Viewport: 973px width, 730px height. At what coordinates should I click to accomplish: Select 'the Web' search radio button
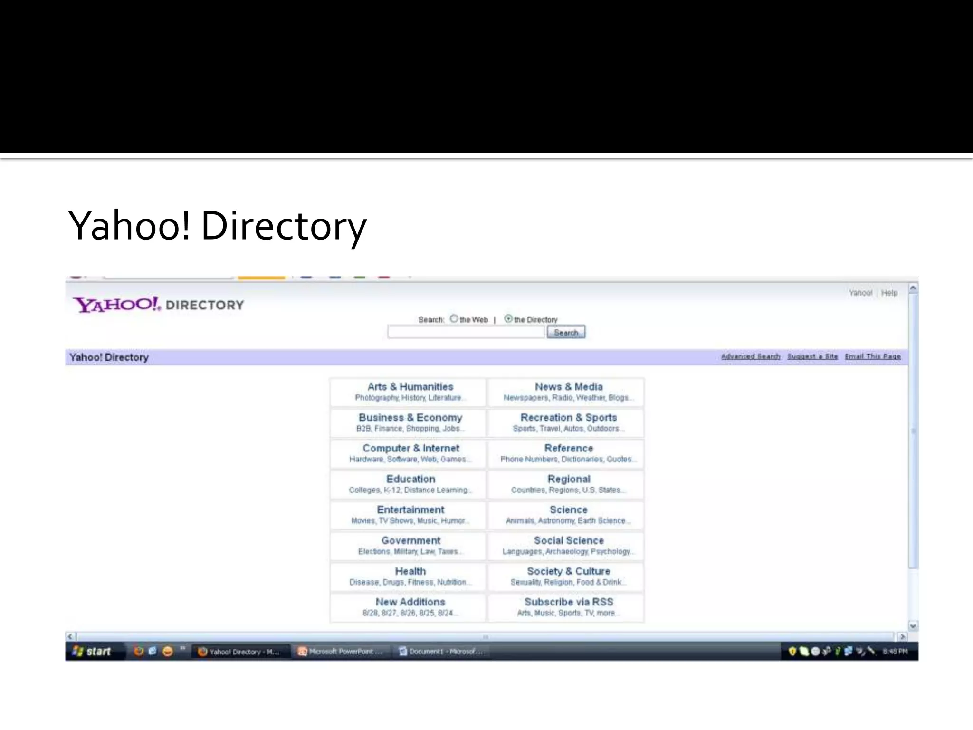pyautogui.click(x=454, y=319)
